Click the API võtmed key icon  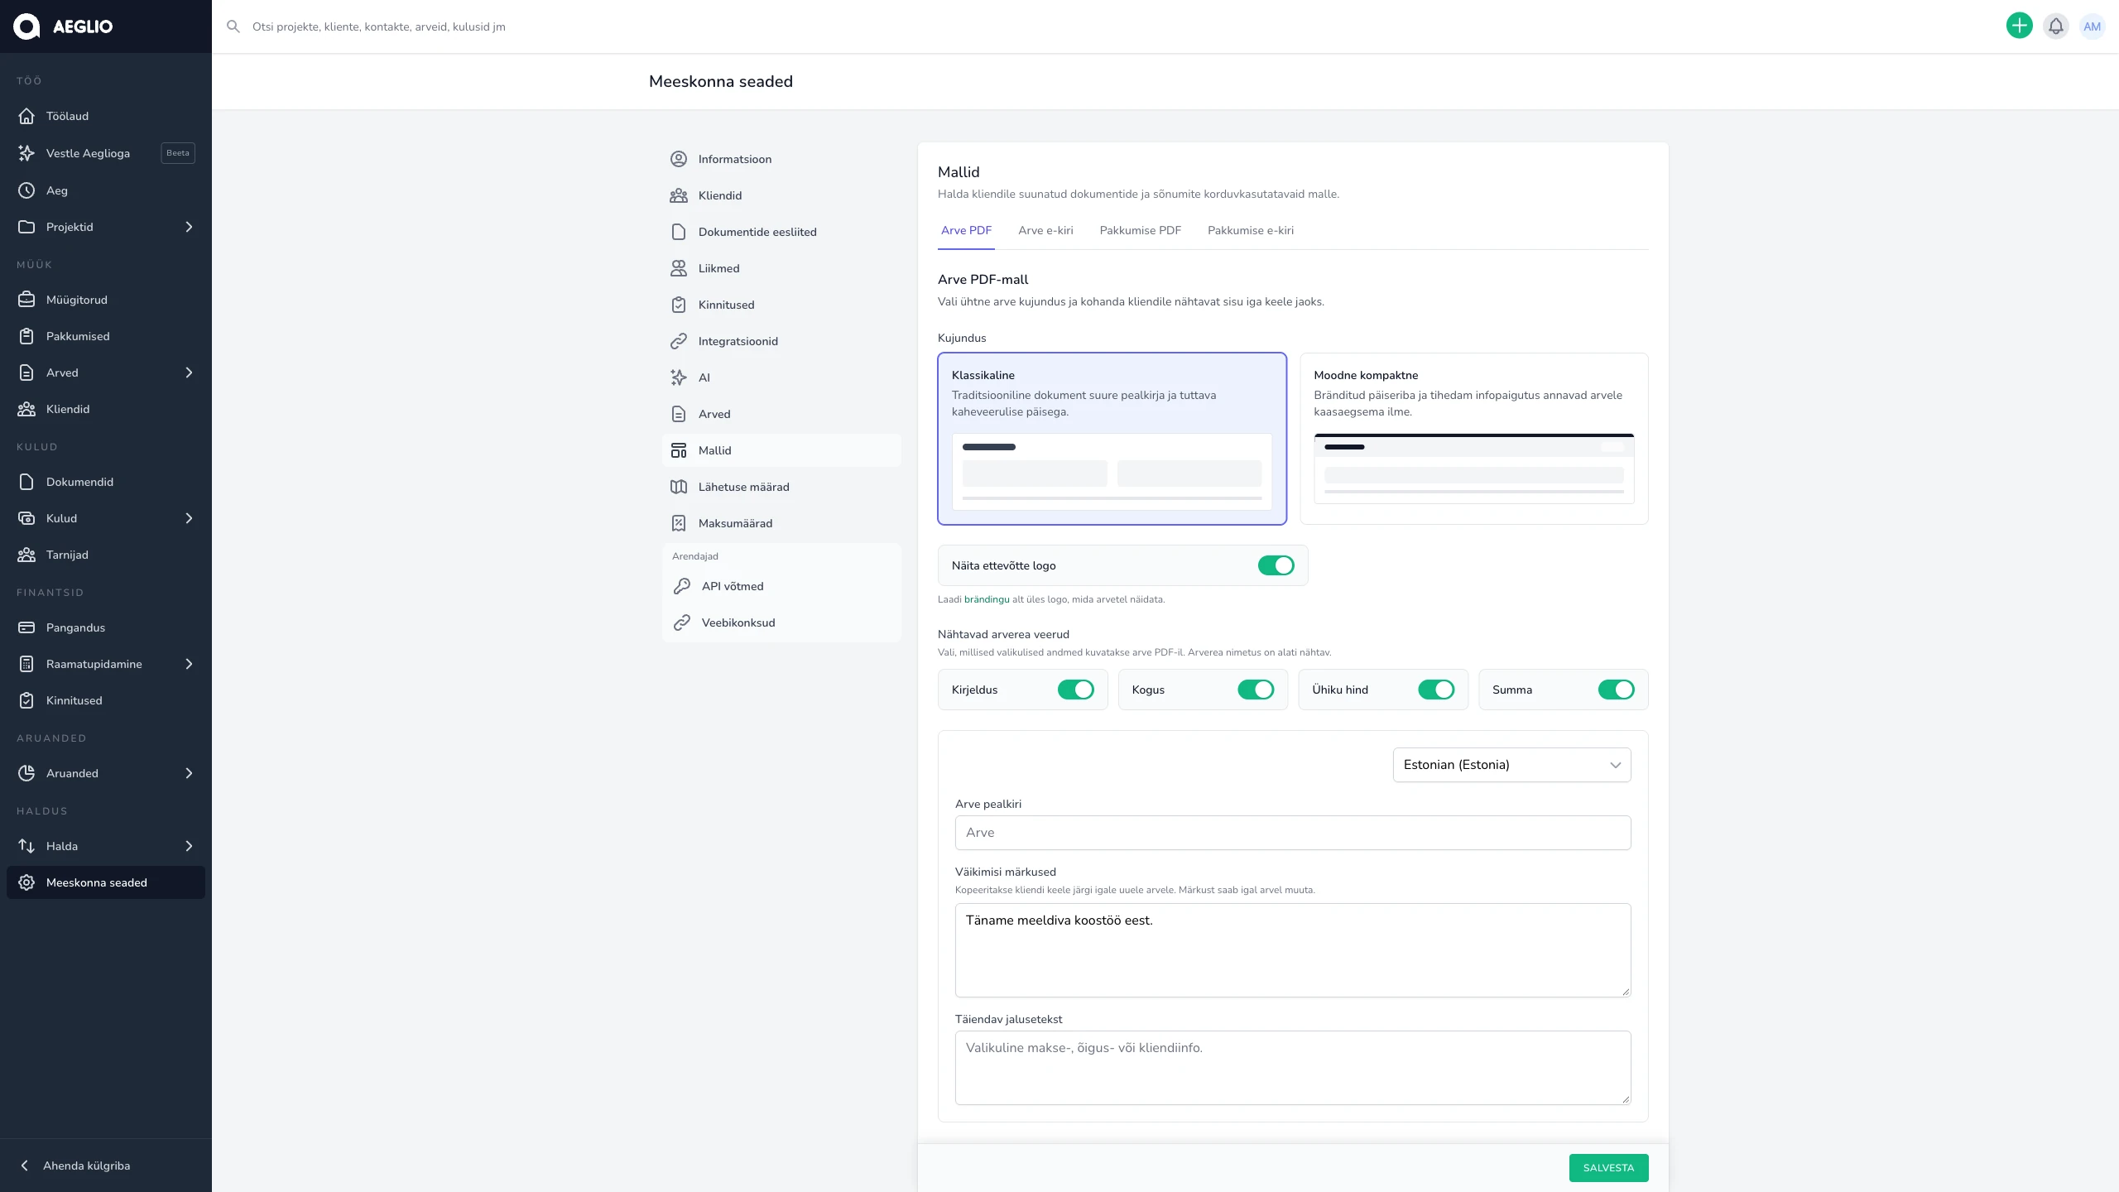[x=682, y=586]
